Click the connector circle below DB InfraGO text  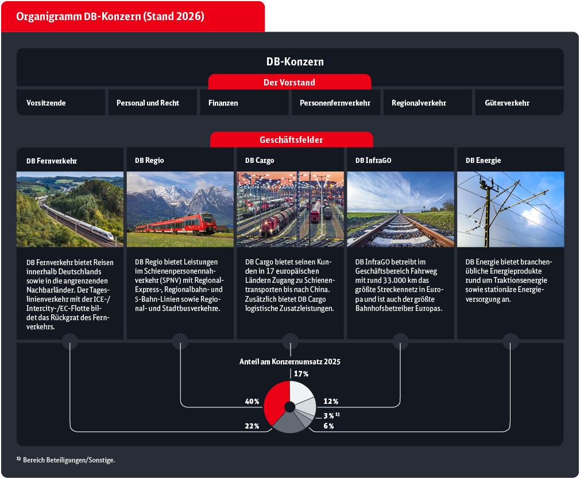(x=400, y=342)
